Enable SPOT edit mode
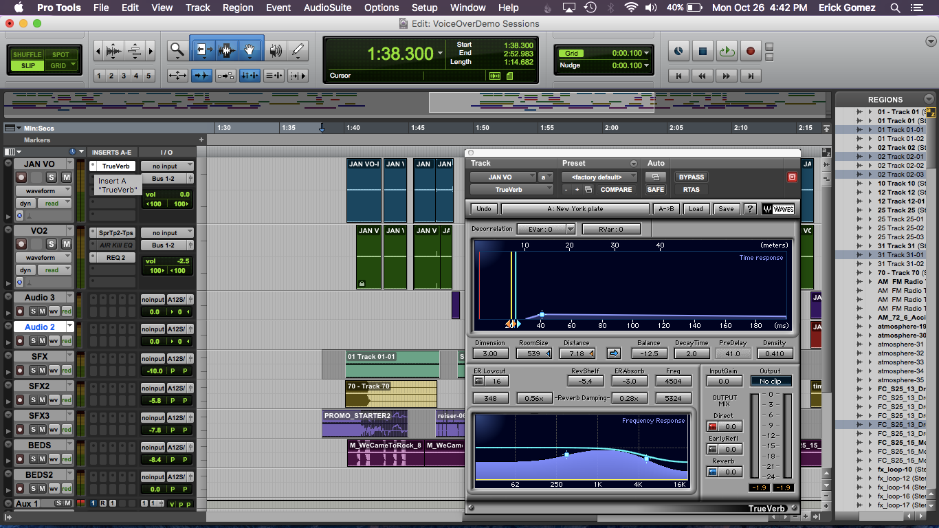 pyautogui.click(x=61, y=54)
